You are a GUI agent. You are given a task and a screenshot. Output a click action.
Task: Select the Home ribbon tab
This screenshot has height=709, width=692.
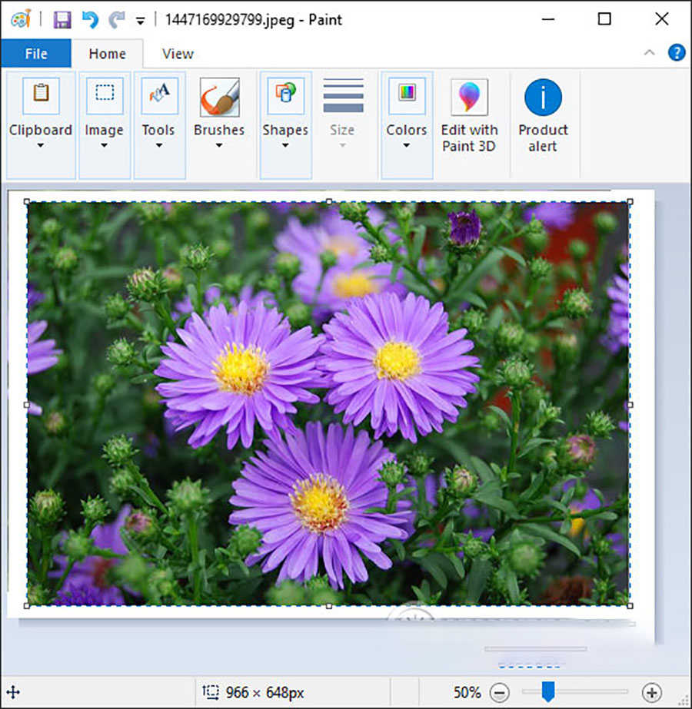(107, 54)
